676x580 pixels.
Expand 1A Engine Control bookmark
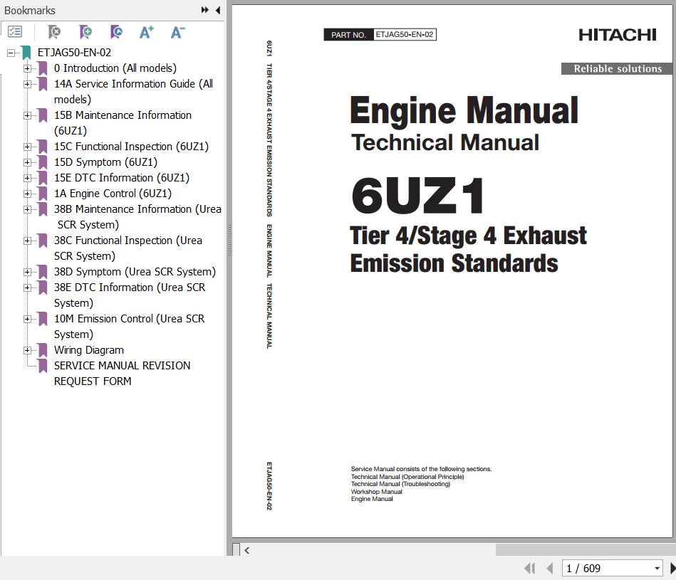point(27,194)
